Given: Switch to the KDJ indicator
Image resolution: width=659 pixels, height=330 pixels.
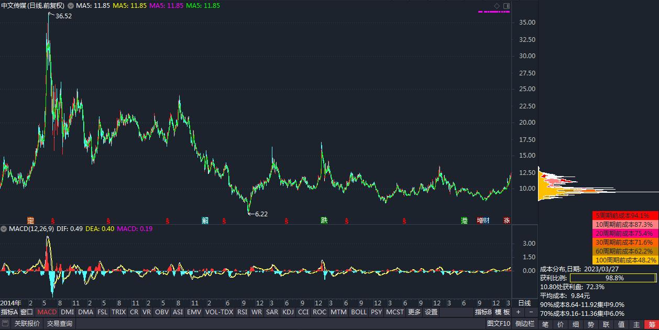Looking at the screenshot, I should [288, 312].
